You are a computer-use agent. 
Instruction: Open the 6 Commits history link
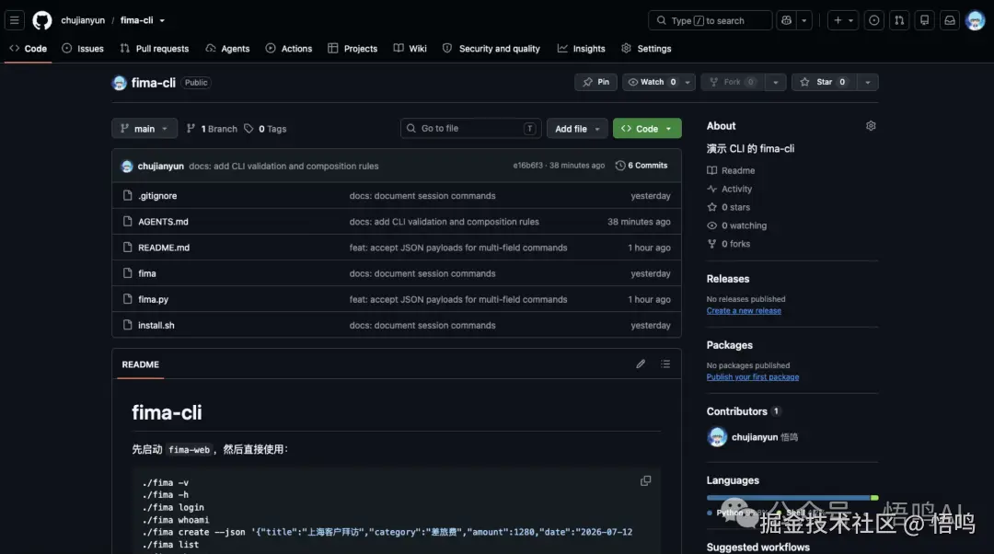tap(641, 166)
